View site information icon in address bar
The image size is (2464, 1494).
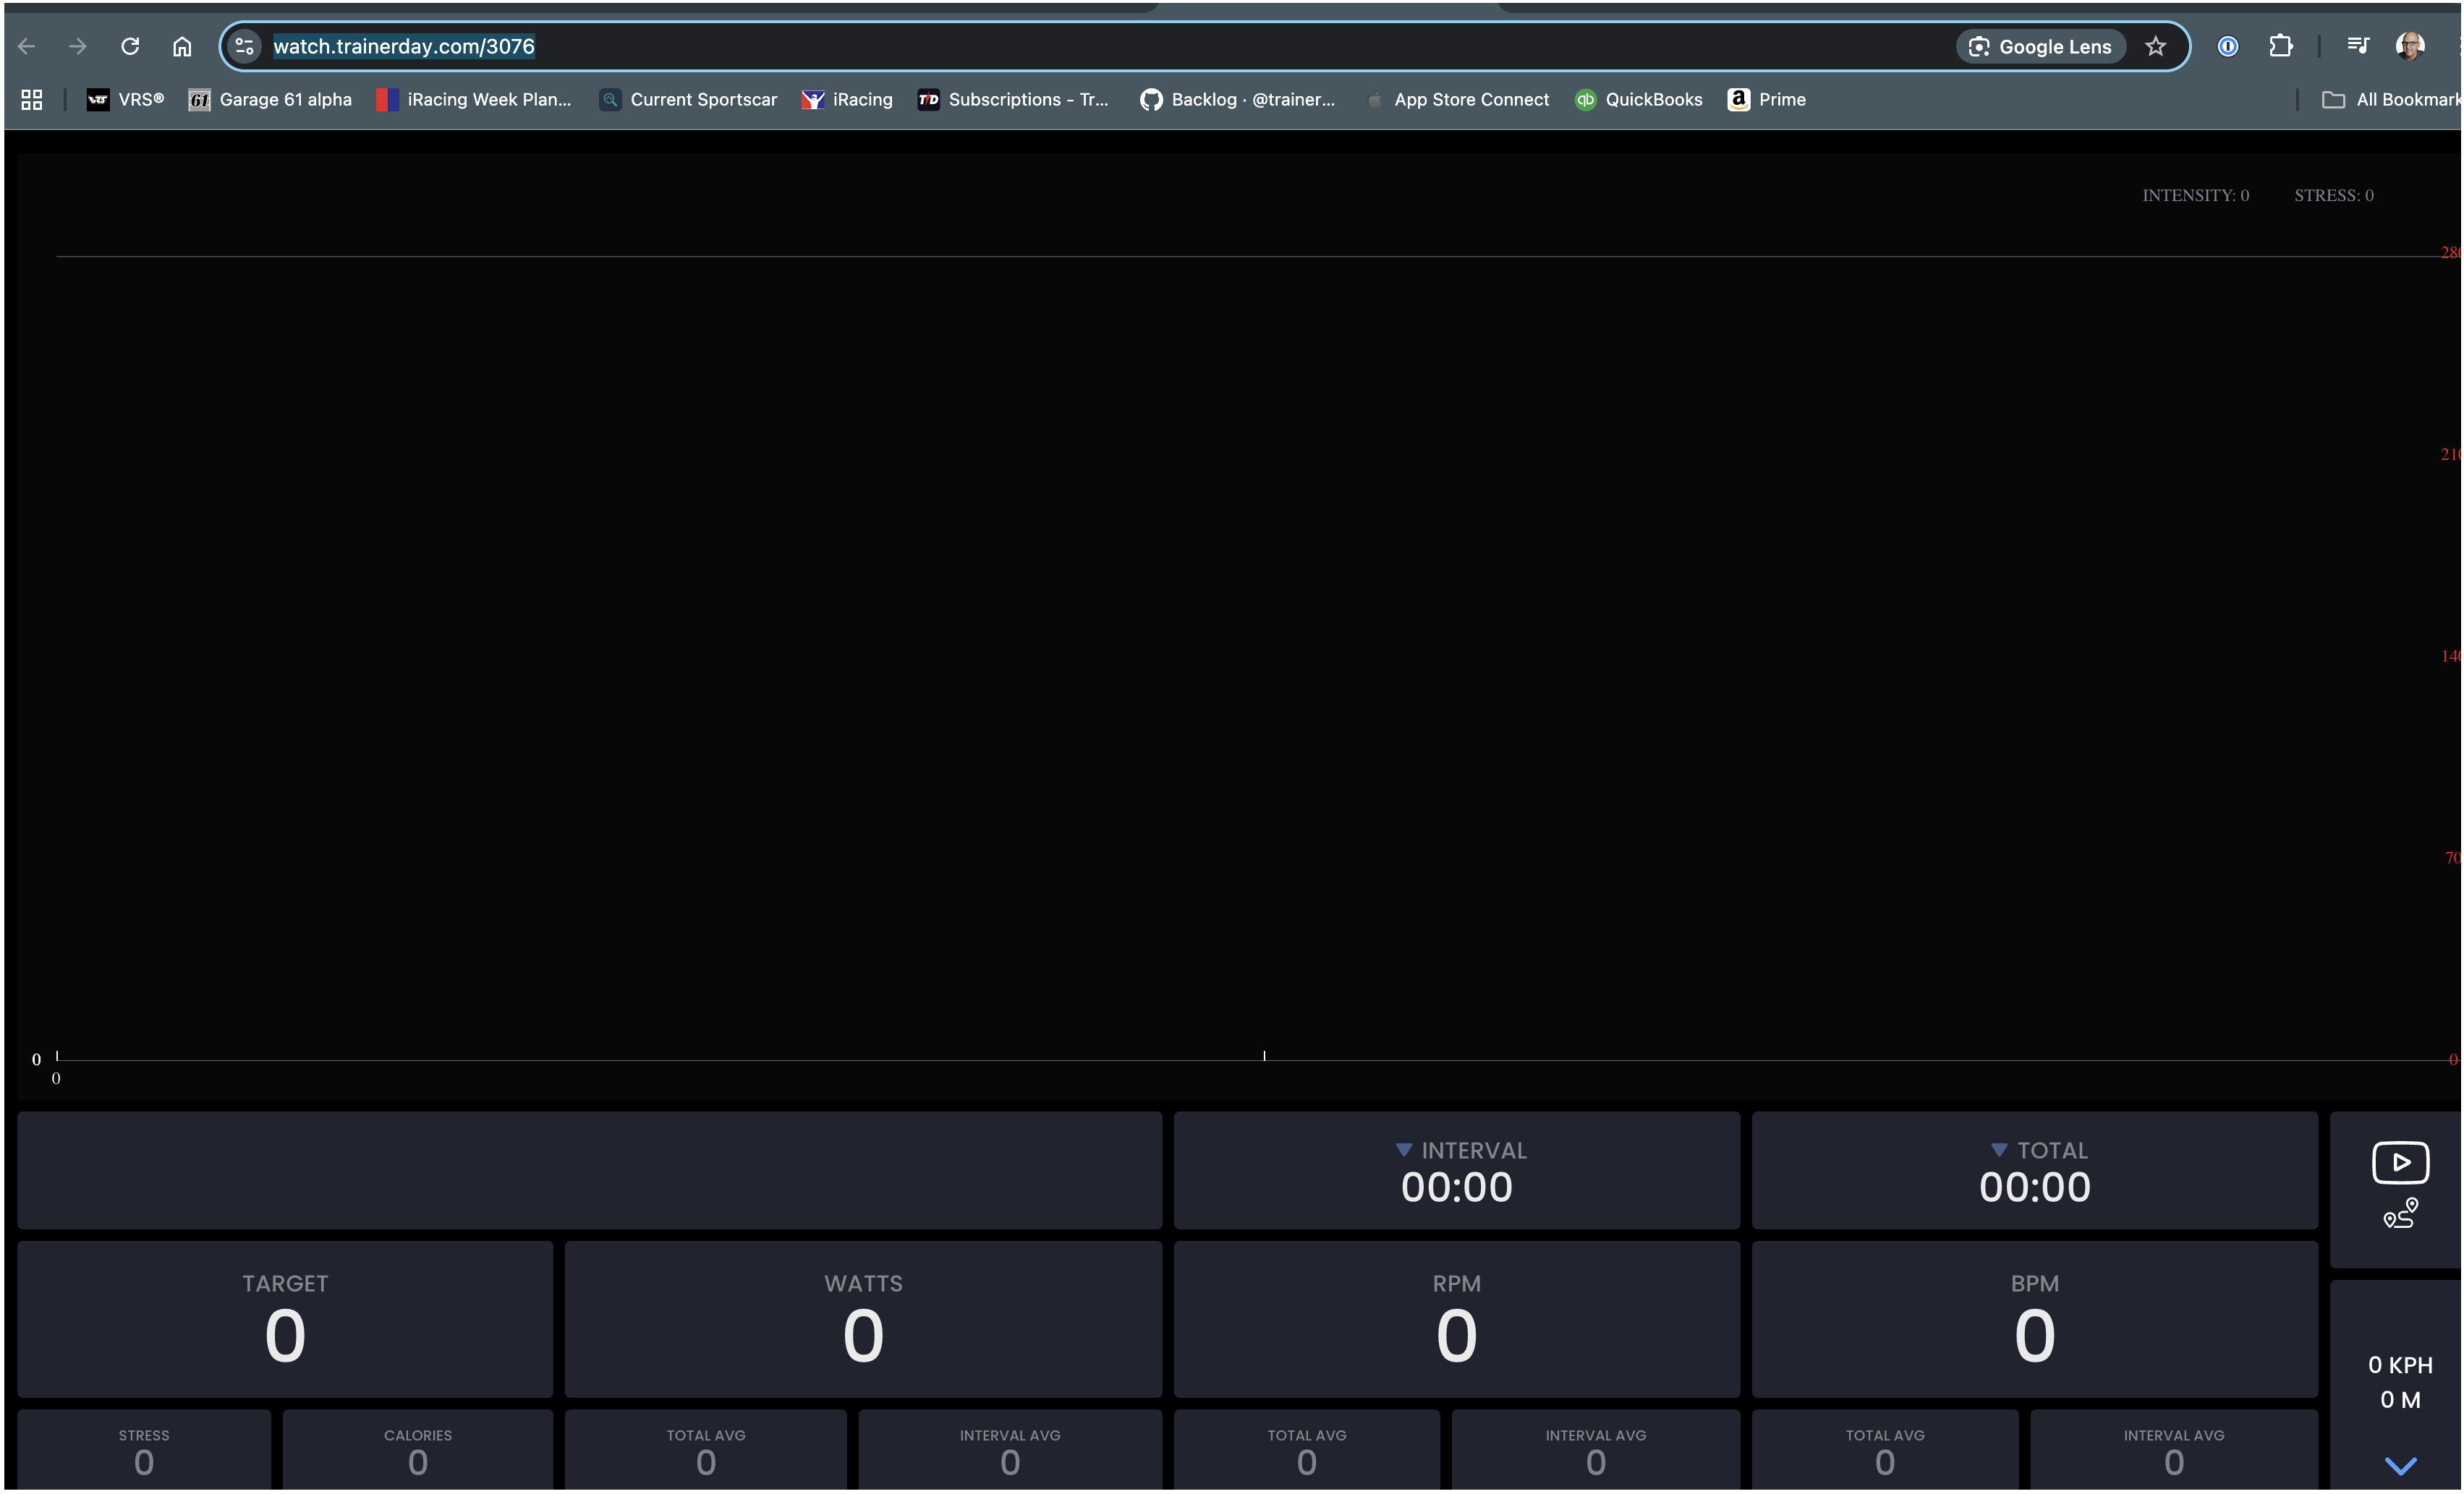pyautogui.click(x=244, y=46)
